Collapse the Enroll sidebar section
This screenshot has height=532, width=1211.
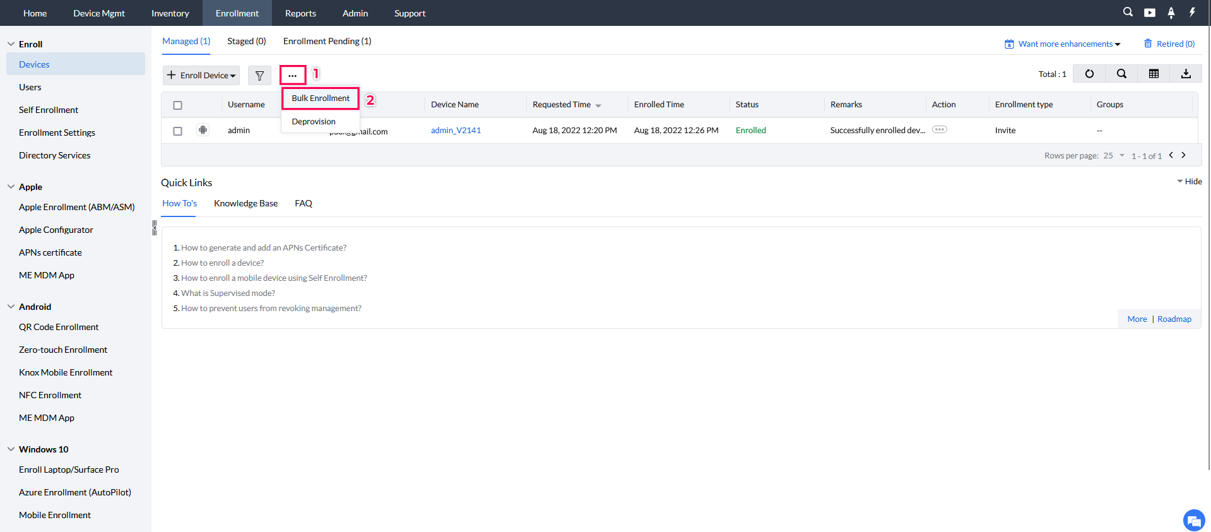pyautogui.click(x=11, y=44)
